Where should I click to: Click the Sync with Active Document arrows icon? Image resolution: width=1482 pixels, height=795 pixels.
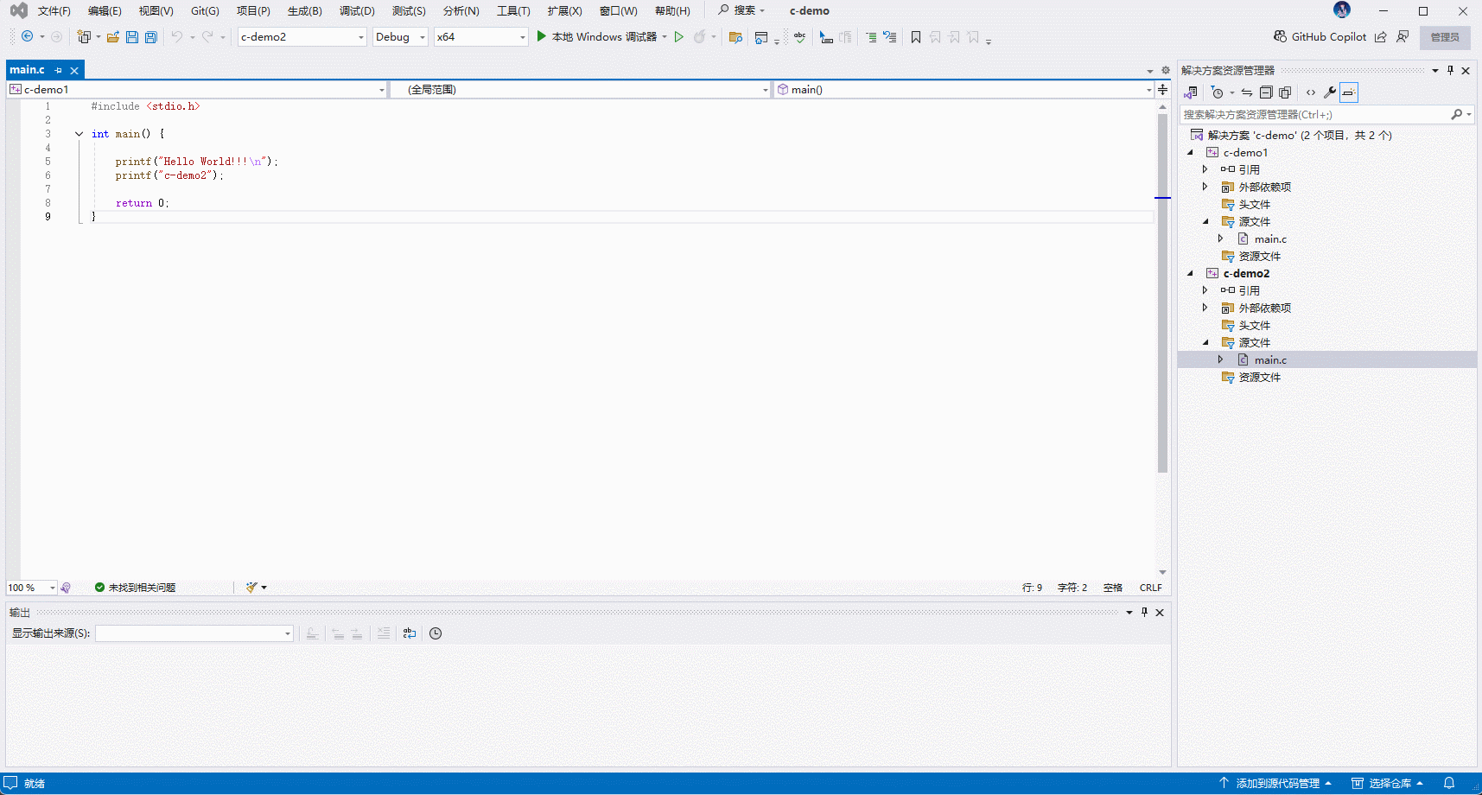pyautogui.click(x=1247, y=92)
